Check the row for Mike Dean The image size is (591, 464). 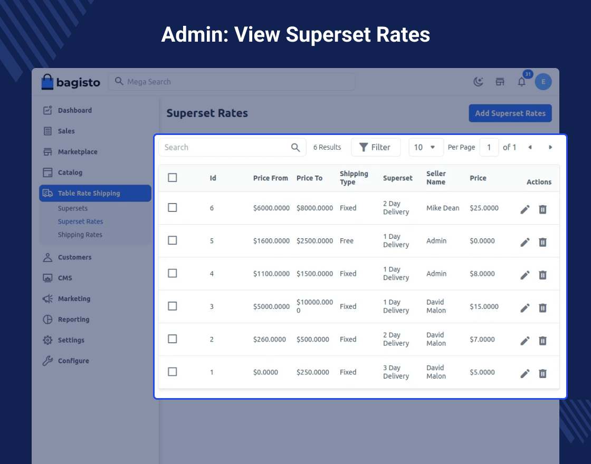[x=173, y=208]
